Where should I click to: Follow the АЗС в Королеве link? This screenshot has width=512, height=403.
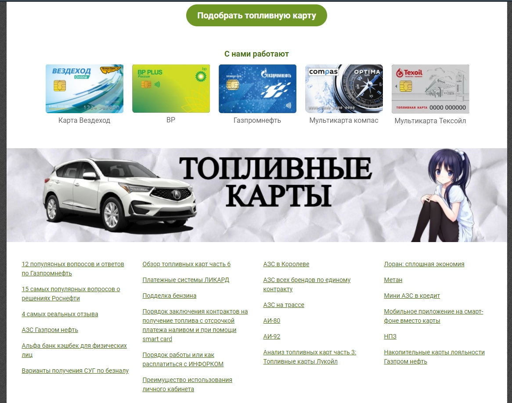pyautogui.click(x=286, y=264)
